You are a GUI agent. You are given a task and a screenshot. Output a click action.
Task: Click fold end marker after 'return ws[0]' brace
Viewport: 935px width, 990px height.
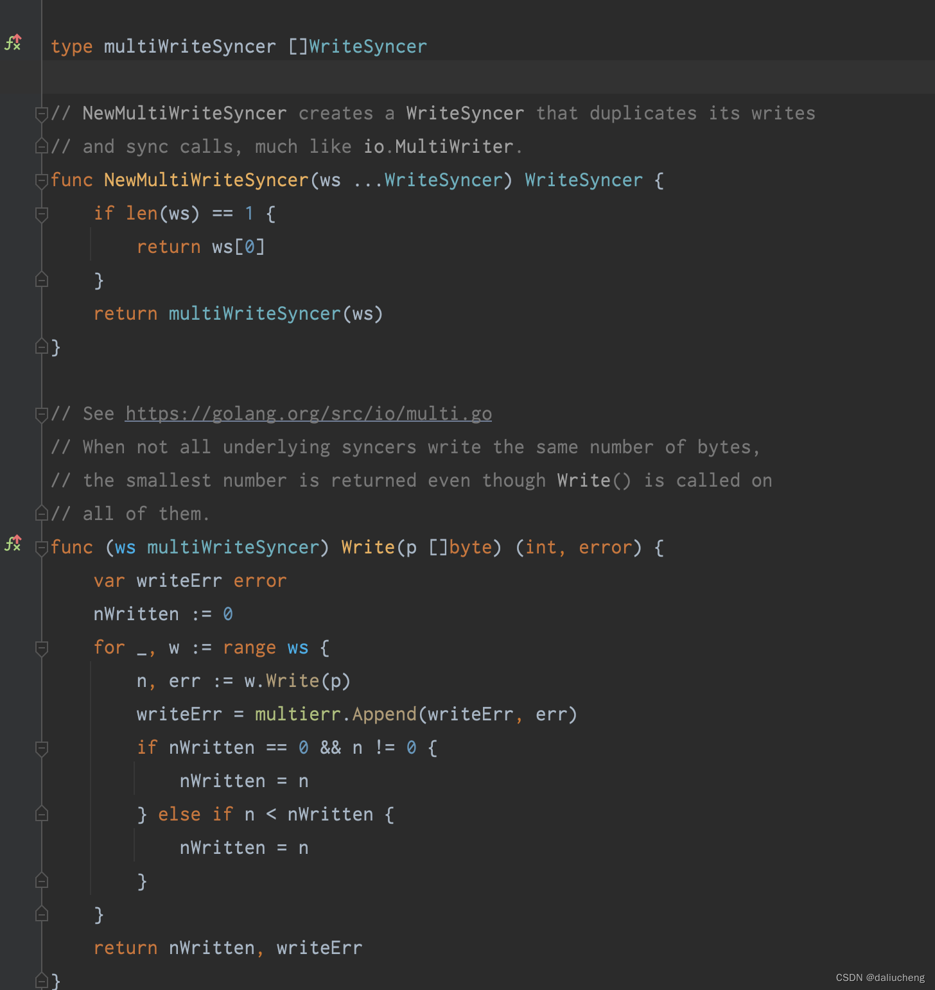[42, 281]
